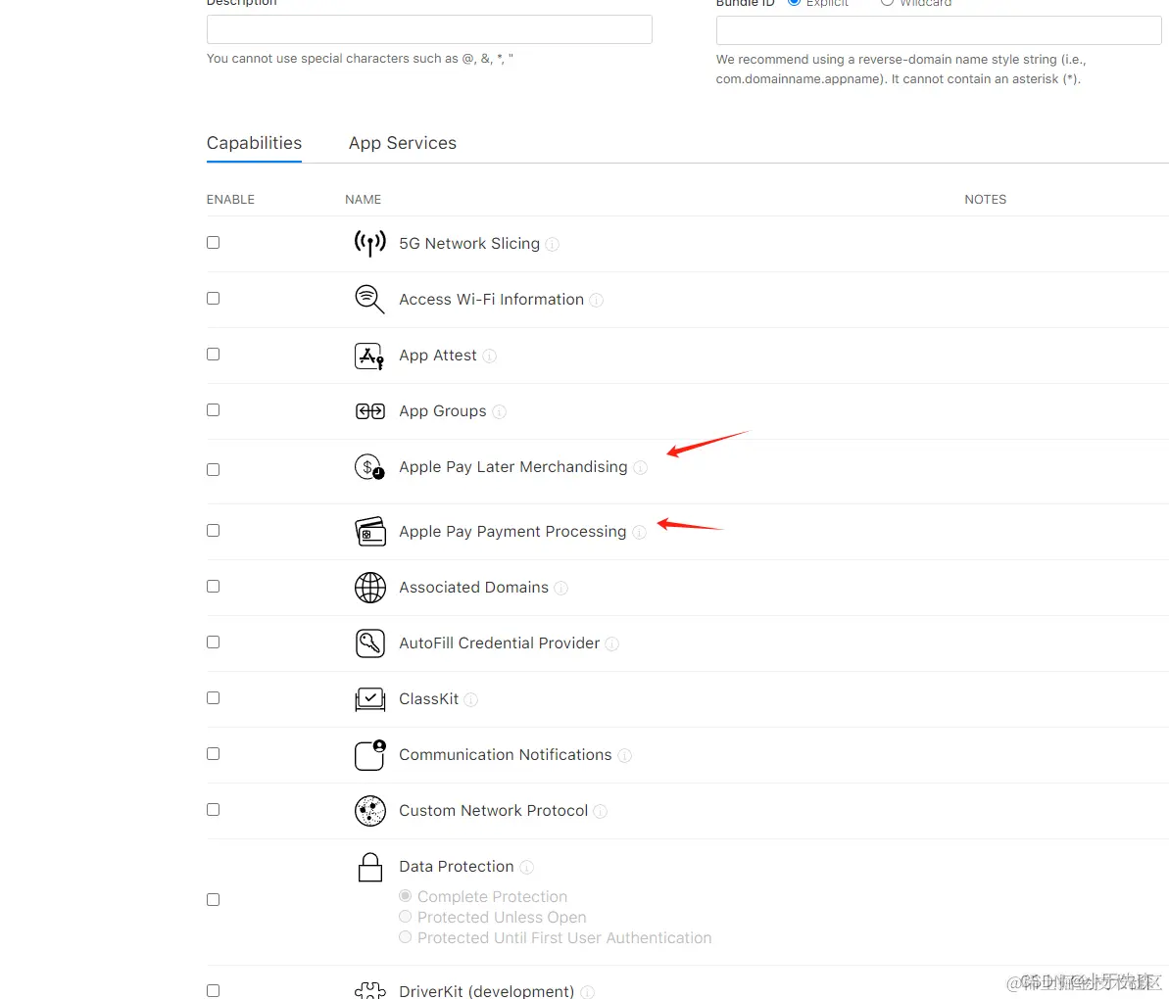The width and height of the screenshot is (1169, 999).
Task: Enable Apple Pay Later Merchandising checkbox
Action: [x=214, y=470]
